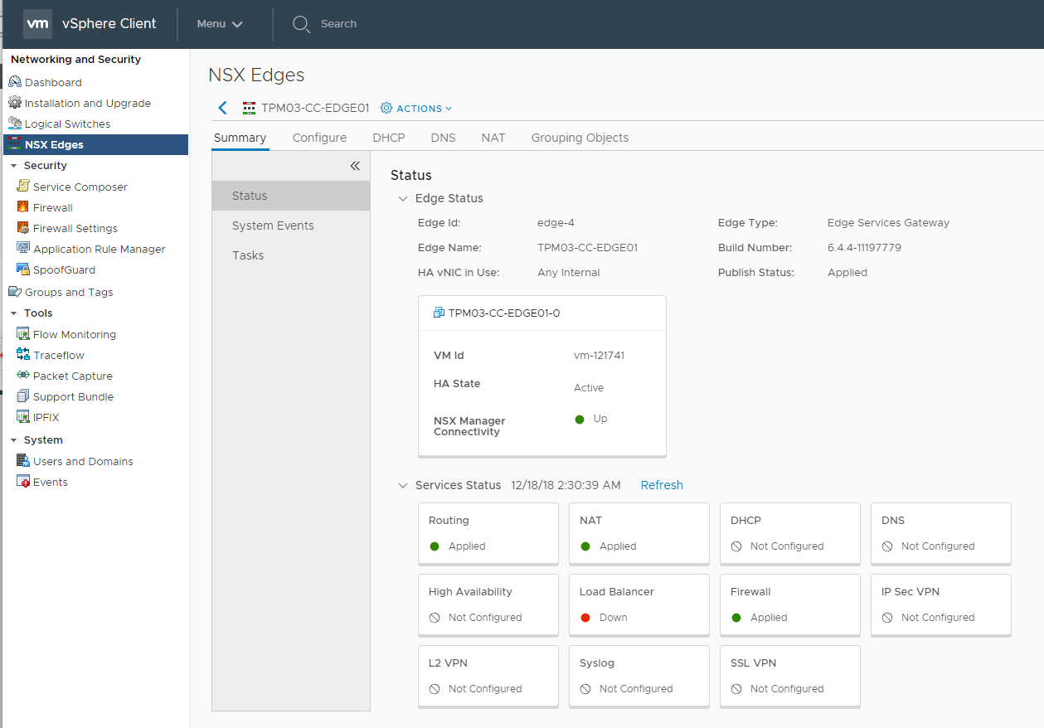Click the Refresh link
The width and height of the screenshot is (1044, 728).
click(x=662, y=485)
